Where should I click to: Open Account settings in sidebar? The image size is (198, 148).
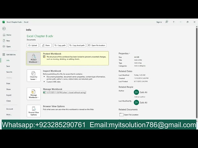10,109
